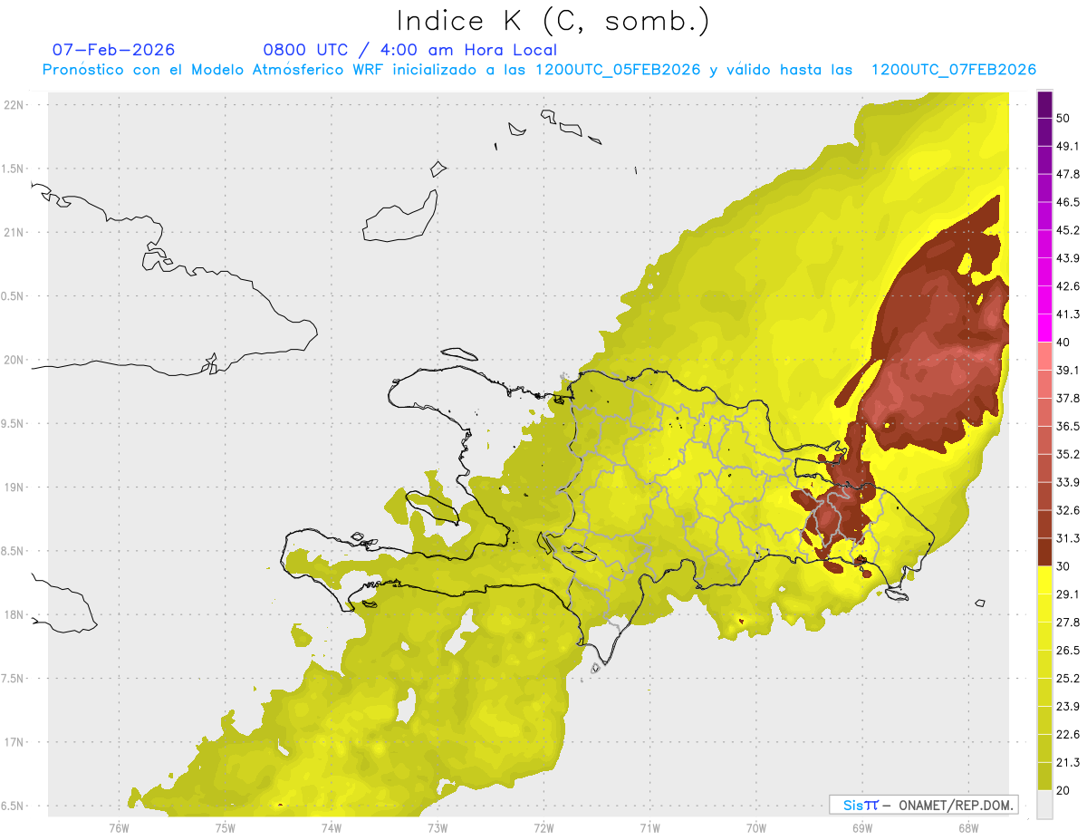Pick the legend band between 49.1 and 47.8
1087x840 pixels.
click(1044, 159)
